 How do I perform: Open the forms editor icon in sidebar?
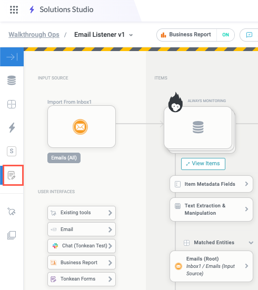[x=12, y=175]
